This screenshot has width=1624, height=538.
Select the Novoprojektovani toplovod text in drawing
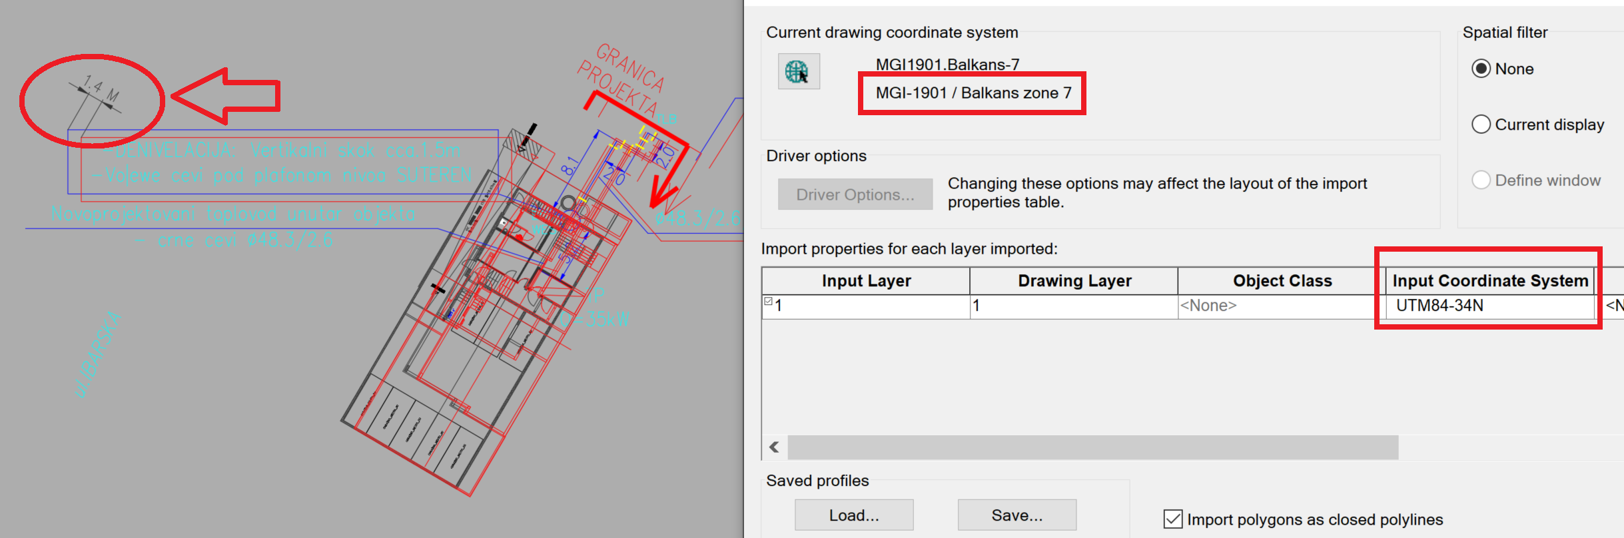pos(233,214)
